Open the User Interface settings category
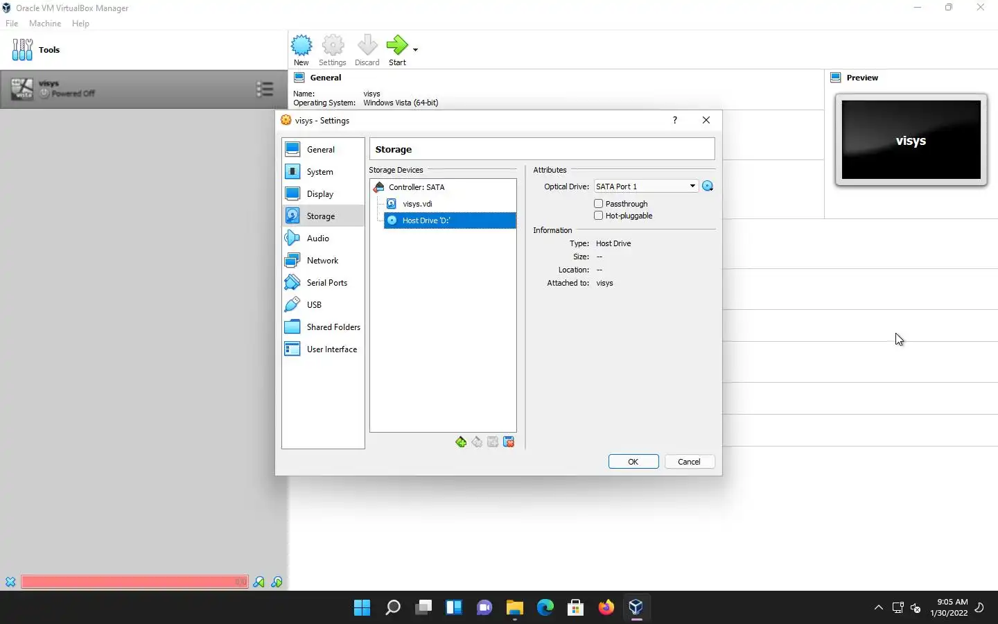The height and width of the screenshot is (624, 998). tap(323, 349)
